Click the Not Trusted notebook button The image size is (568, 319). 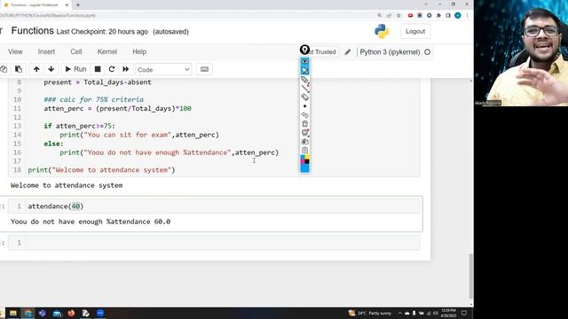[x=322, y=52]
